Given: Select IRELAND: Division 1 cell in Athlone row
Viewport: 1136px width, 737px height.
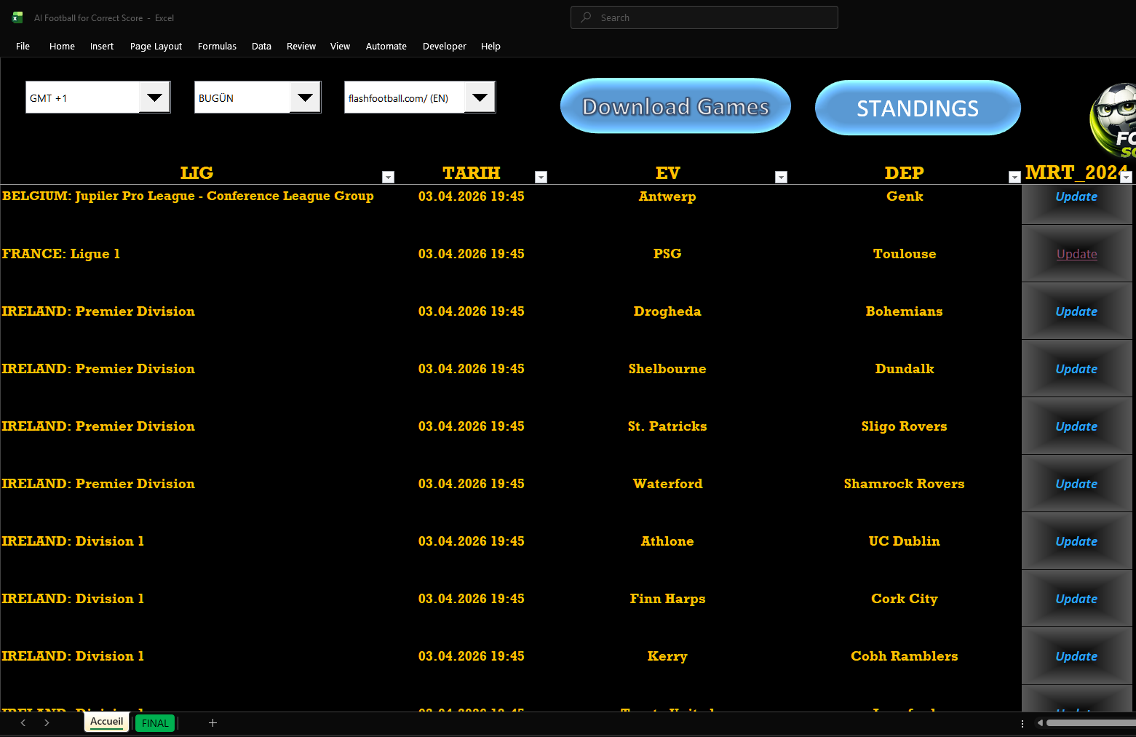Looking at the screenshot, I should point(73,541).
